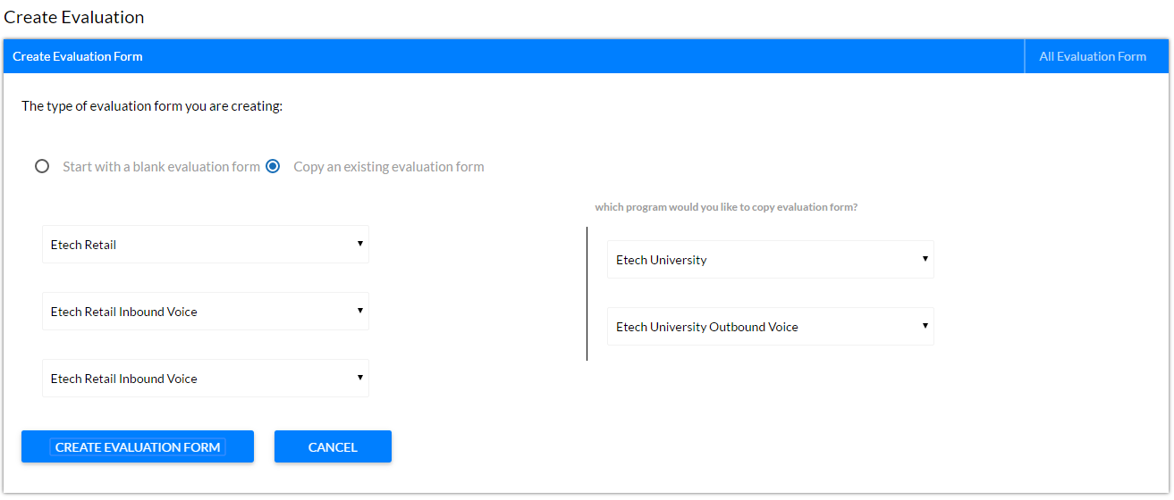Image resolution: width=1174 pixels, height=500 pixels.
Task: Expand Etech University Outbound Voice dropdown
Action: coord(771,327)
